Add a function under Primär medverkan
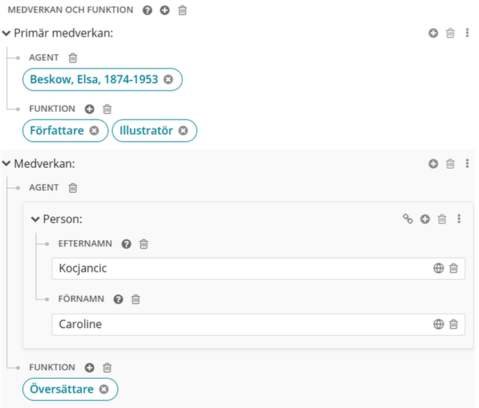This screenshot has height=408, width=479. pos(89,109)
